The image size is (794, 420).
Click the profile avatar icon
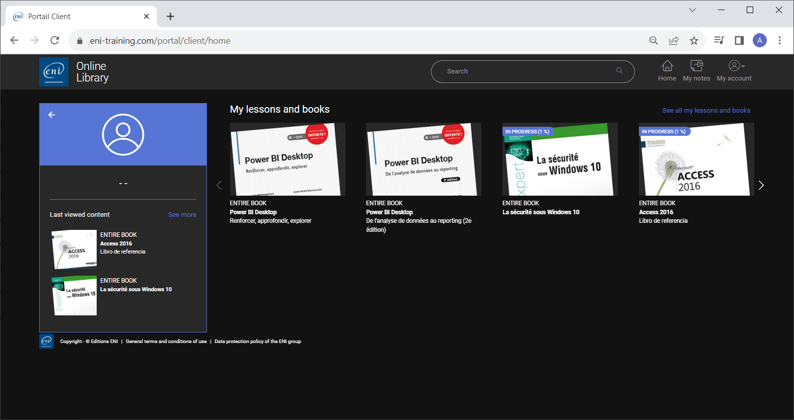[123, 134]
